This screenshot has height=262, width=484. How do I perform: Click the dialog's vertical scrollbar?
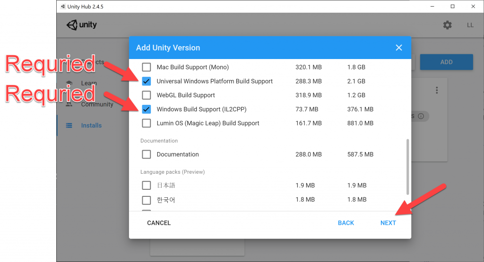click(407, 167)
